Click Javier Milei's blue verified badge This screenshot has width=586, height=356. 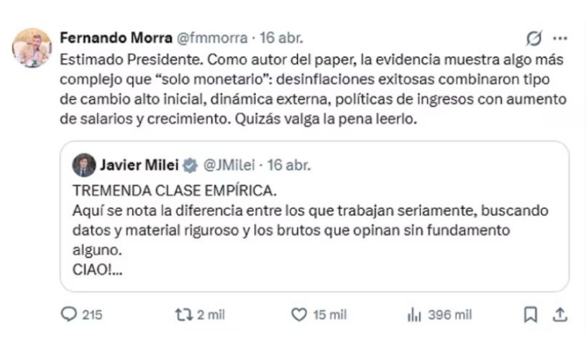point(190,165)
